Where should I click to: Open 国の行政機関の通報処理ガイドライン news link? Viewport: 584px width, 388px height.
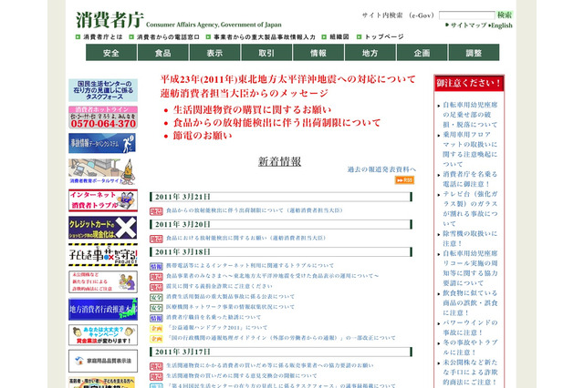tap(281, 338)
